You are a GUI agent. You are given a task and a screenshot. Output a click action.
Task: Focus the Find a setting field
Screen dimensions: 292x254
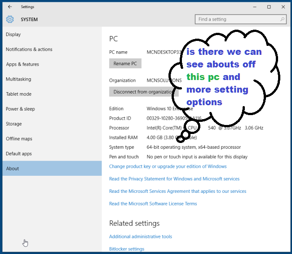tap(241, 19)
